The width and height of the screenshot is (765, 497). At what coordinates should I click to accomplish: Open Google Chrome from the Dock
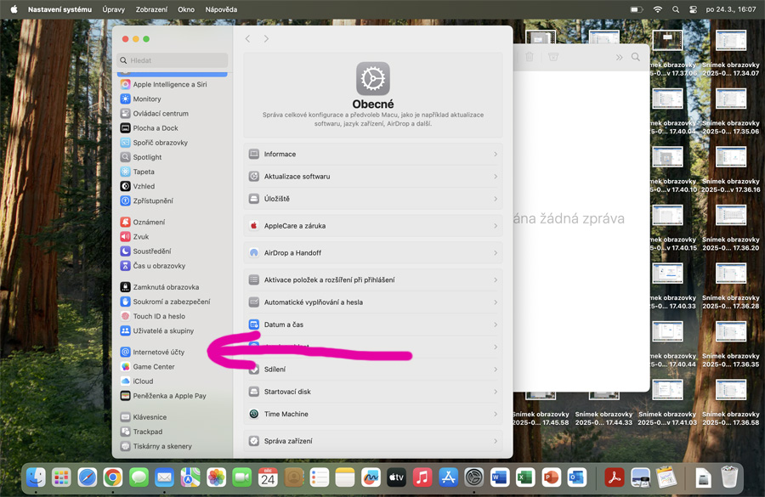112,477
